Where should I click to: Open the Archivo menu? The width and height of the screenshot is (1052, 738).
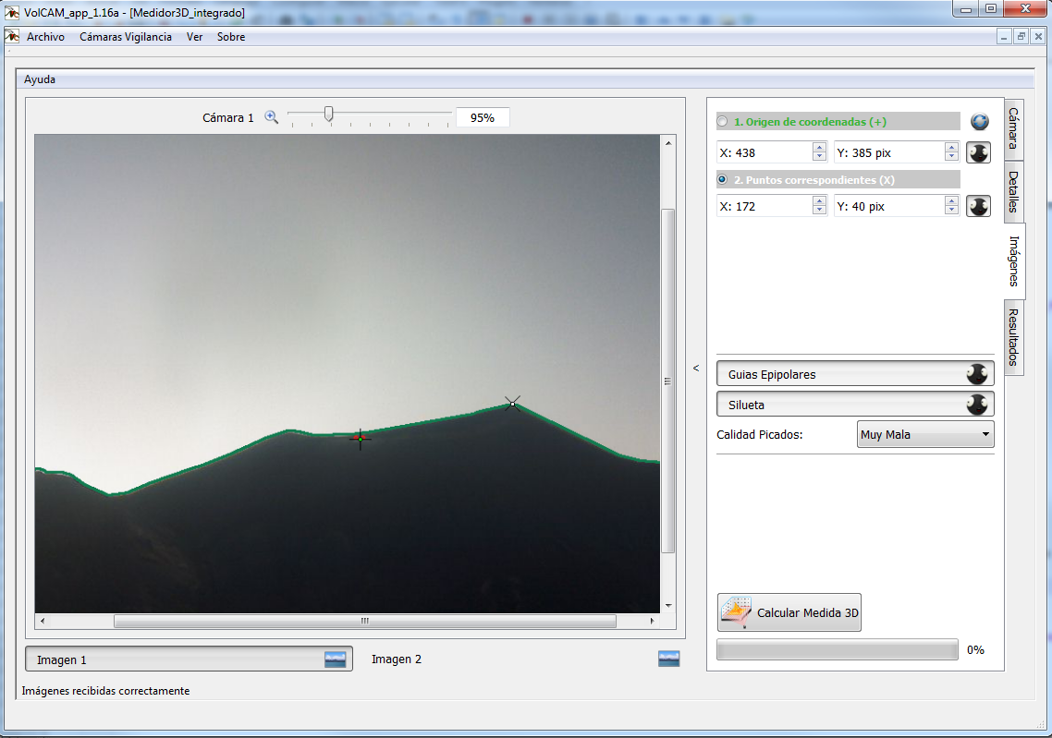[x=45, y=37]
